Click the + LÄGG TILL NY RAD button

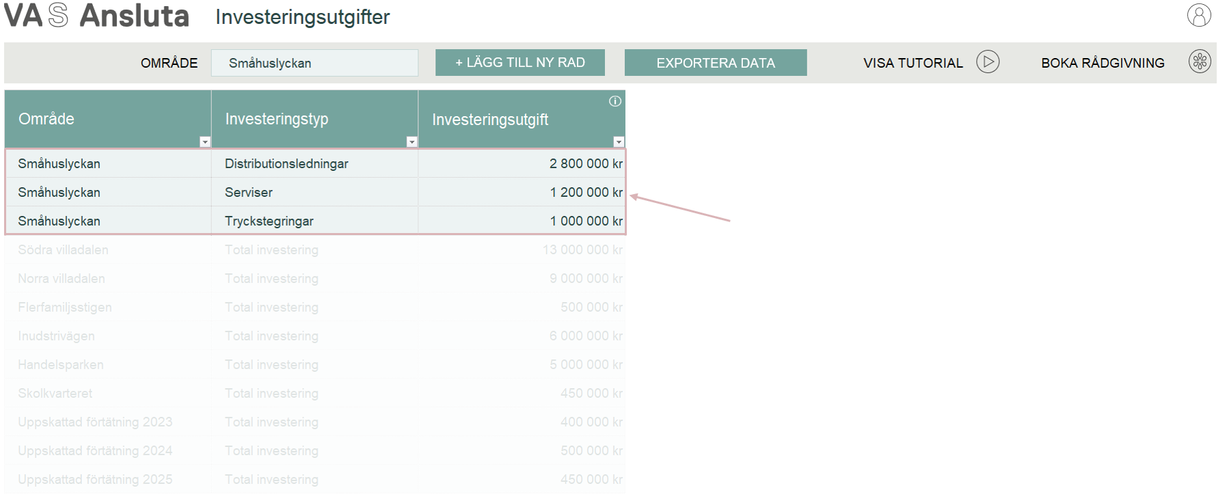[520, 62]
